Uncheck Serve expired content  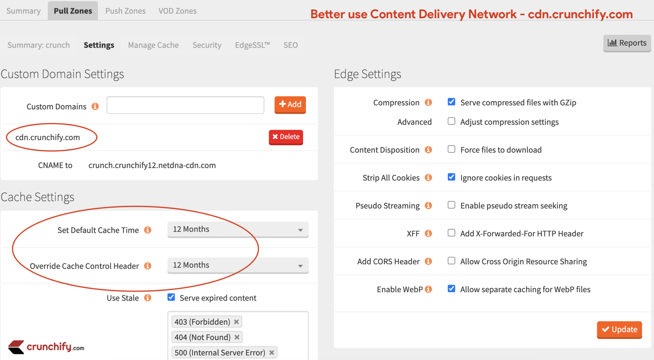pyautogui.click(x=171, y=297)
